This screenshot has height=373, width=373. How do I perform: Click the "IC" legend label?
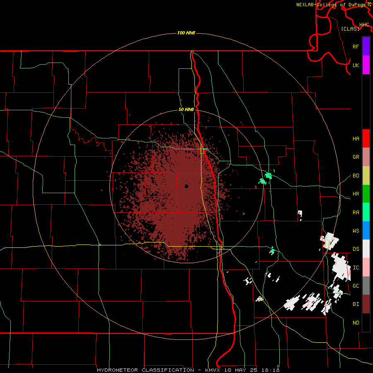coord(356,268)
